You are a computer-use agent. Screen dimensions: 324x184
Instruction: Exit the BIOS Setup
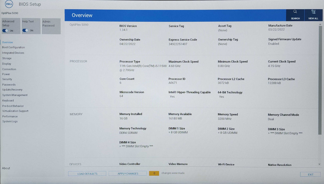(310, 175)
